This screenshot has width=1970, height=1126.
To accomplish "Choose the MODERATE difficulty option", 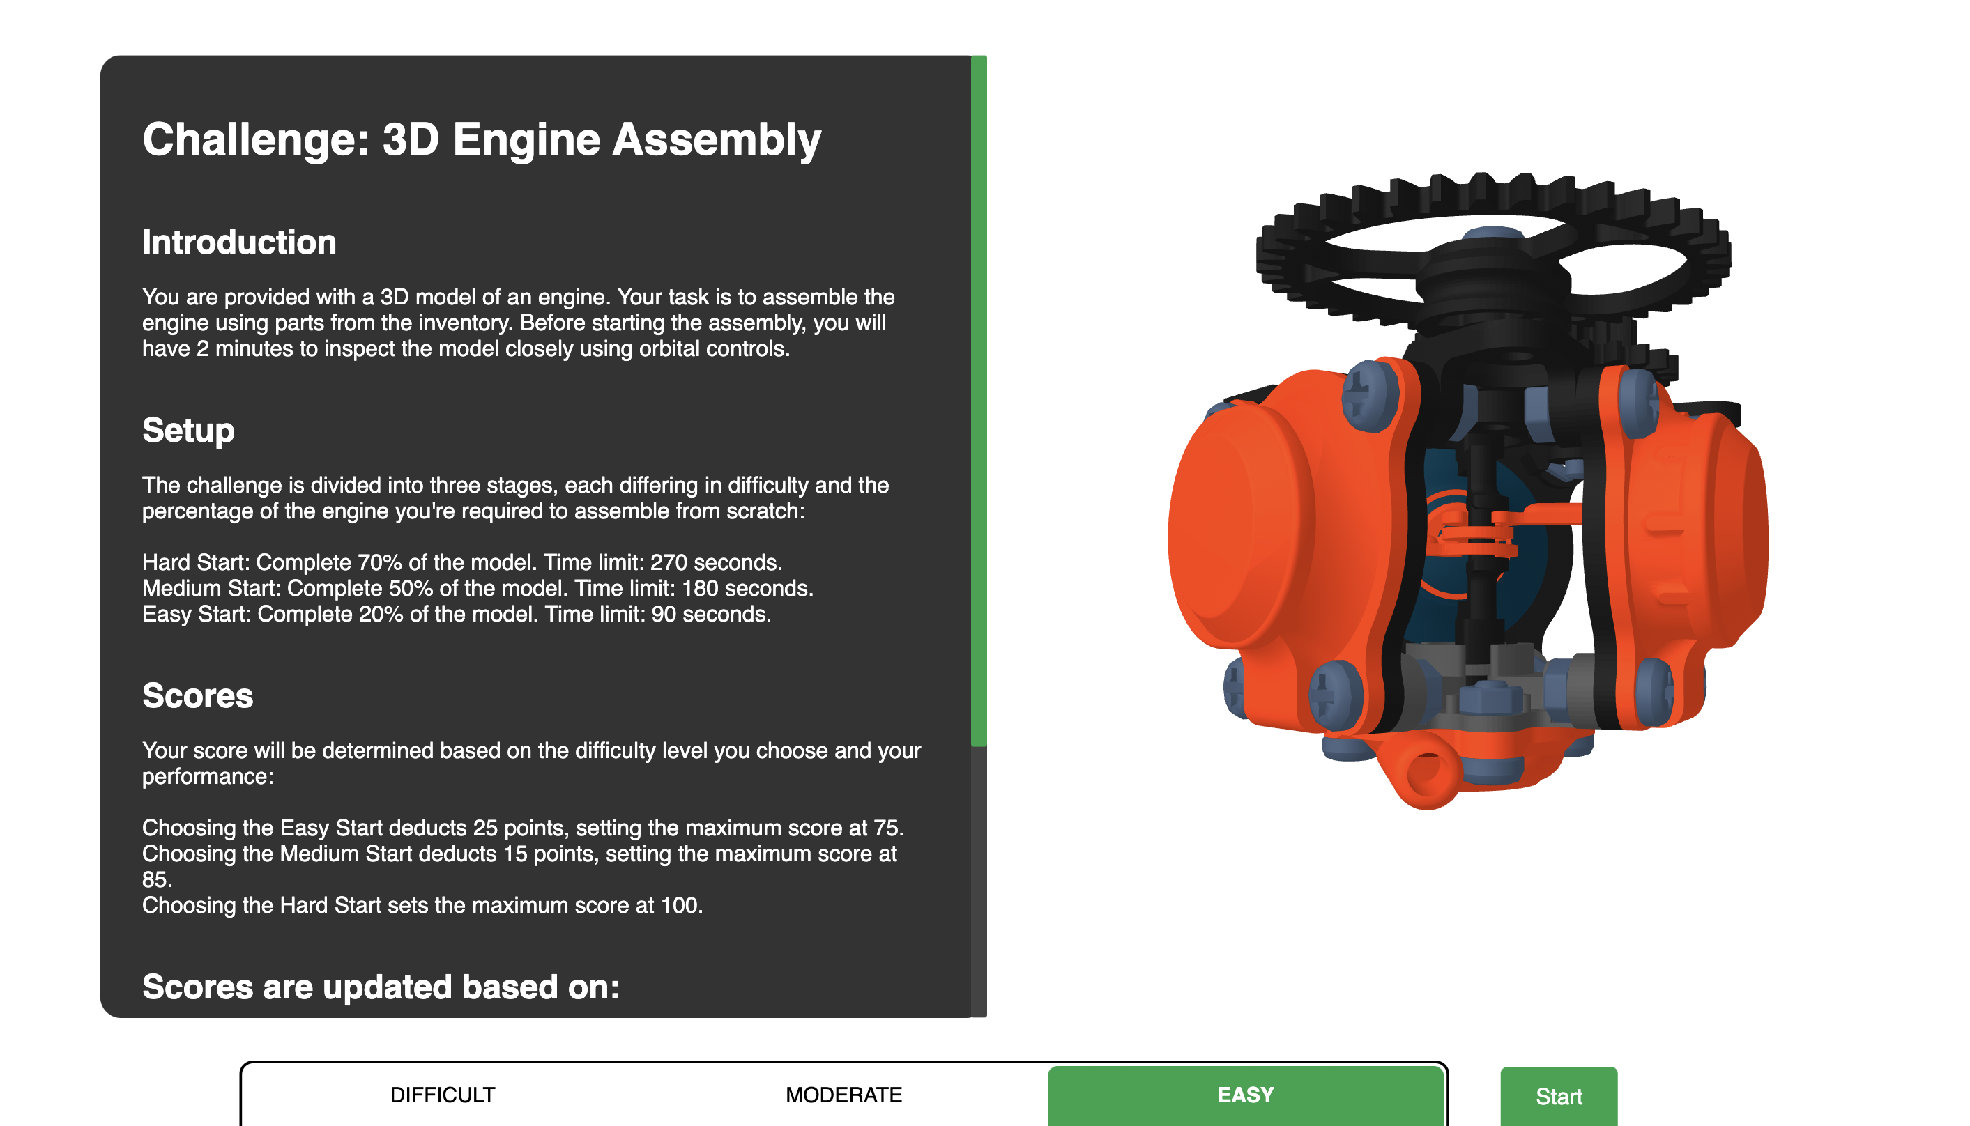I will tap(843, 1094).
